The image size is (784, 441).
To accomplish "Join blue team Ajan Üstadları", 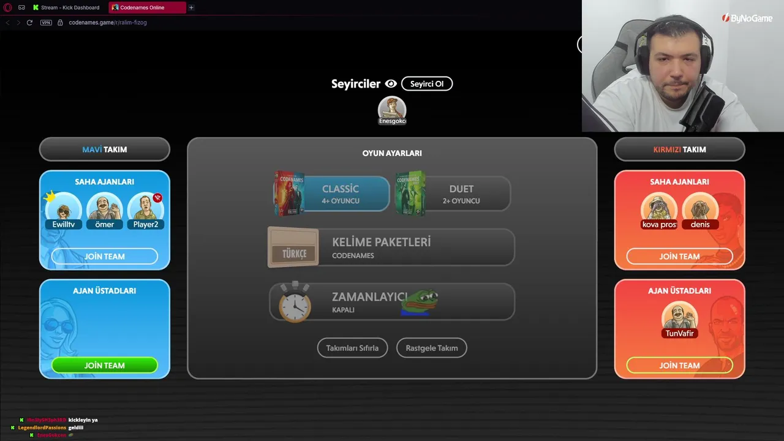I will (x=105, y=366).
